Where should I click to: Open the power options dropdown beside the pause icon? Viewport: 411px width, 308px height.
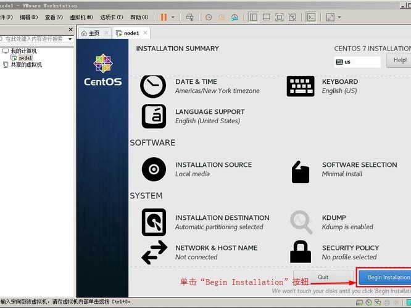[173, 17]
